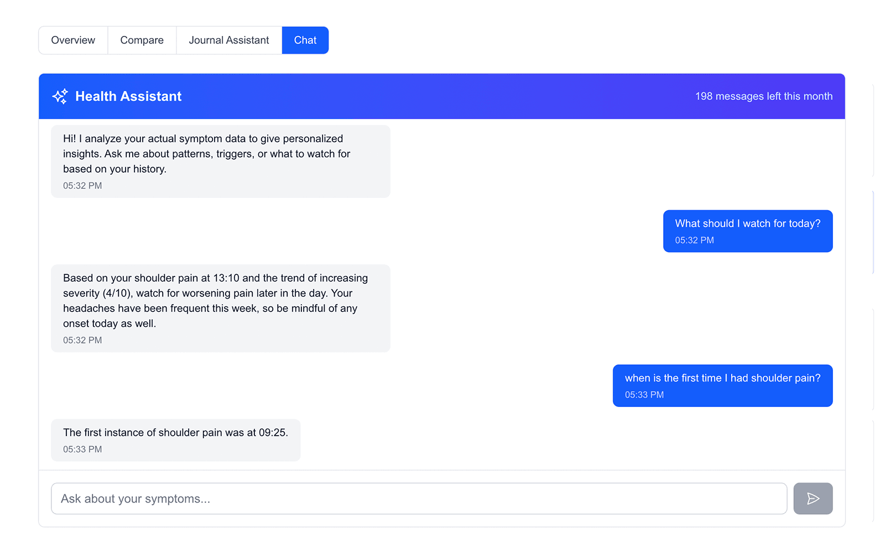
Task: Select the 'What should I watch for today?' bubble
Action: pos(747,231)
